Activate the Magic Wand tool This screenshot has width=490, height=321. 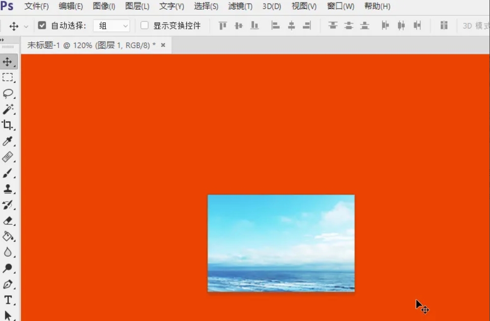pos(8,109)
